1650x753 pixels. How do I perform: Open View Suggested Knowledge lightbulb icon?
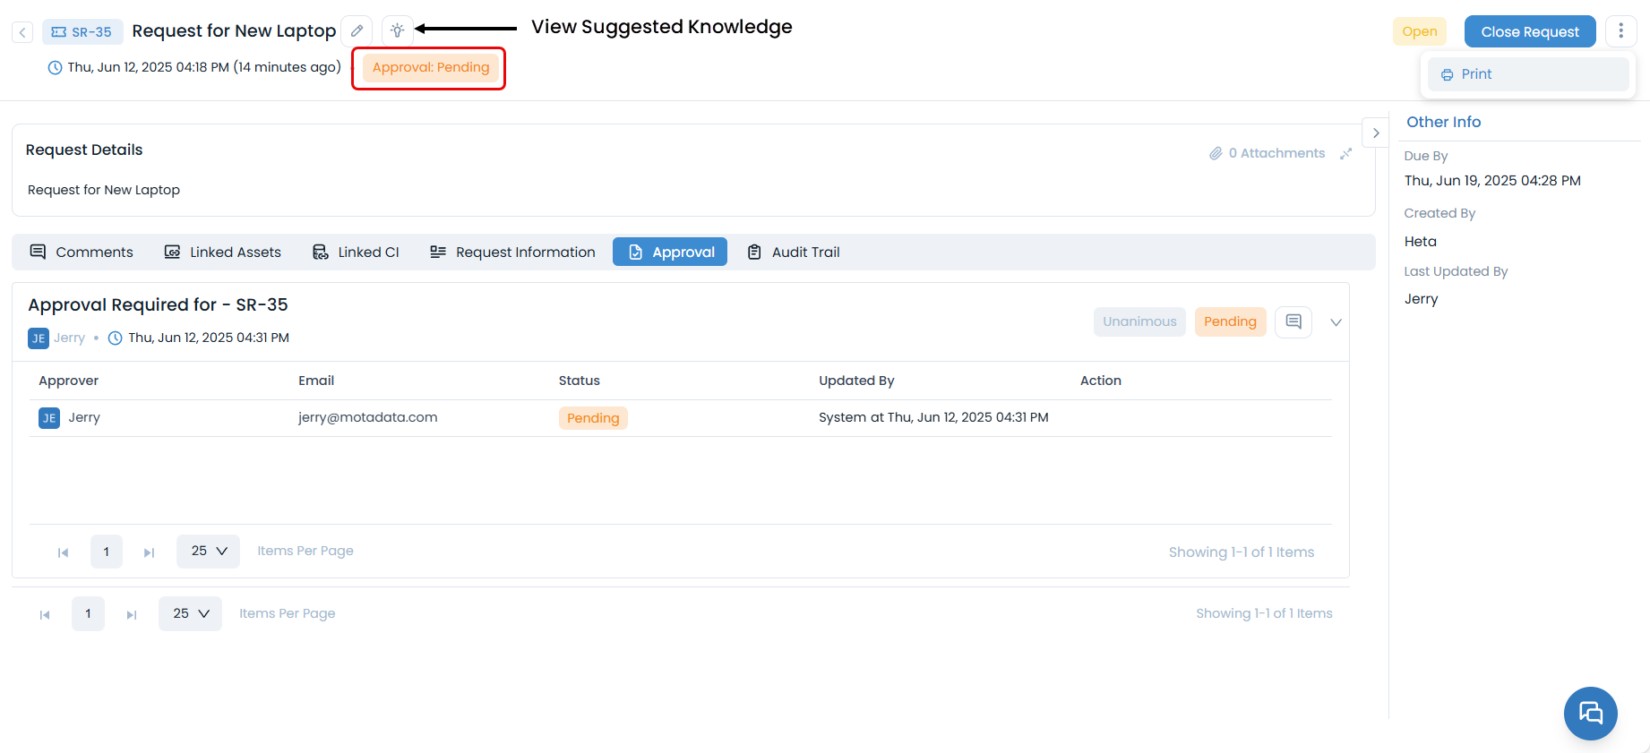[397, 31]
